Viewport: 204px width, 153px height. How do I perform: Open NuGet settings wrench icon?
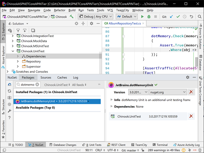click(x=9, y=111)
